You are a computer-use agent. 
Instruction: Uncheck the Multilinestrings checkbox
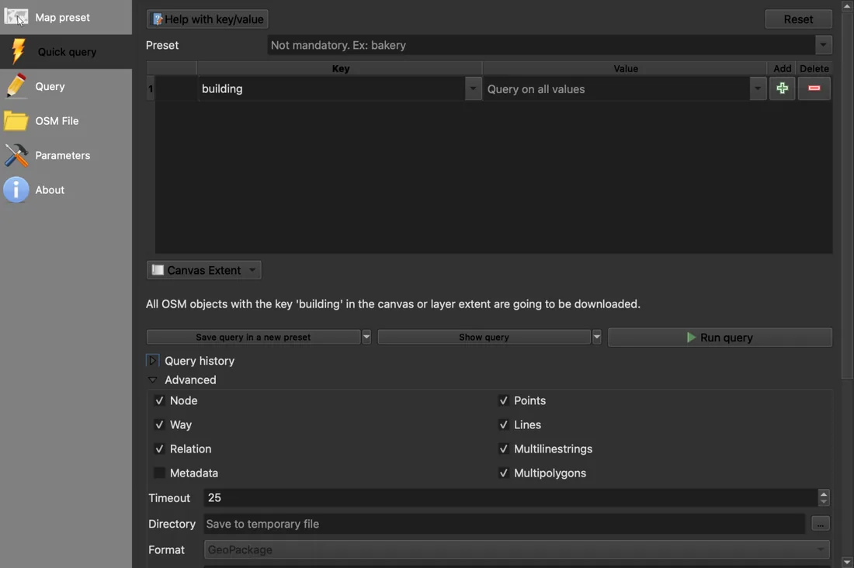coord(503,449)
